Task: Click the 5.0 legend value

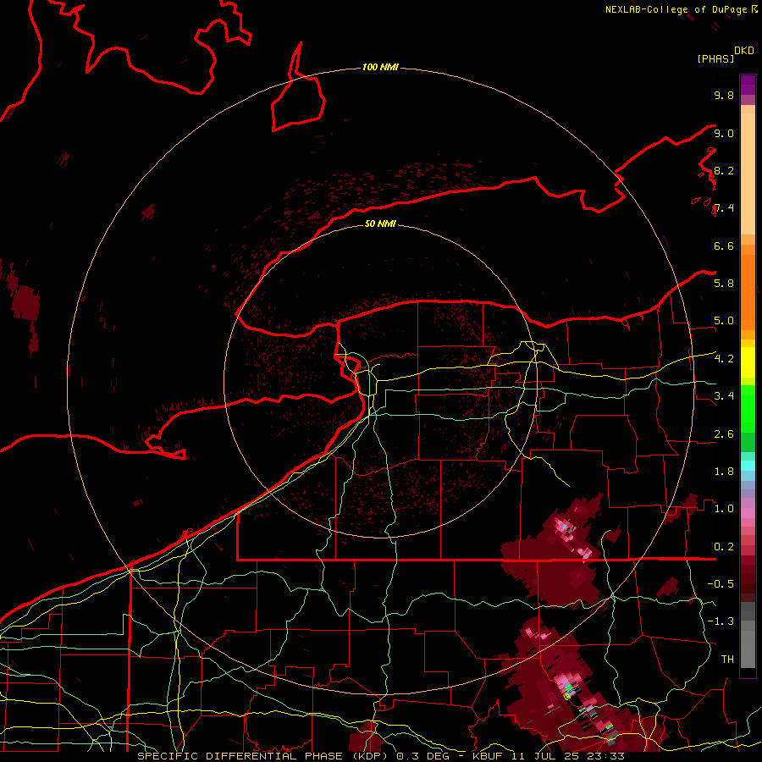Action: click(x=724, y=321)
